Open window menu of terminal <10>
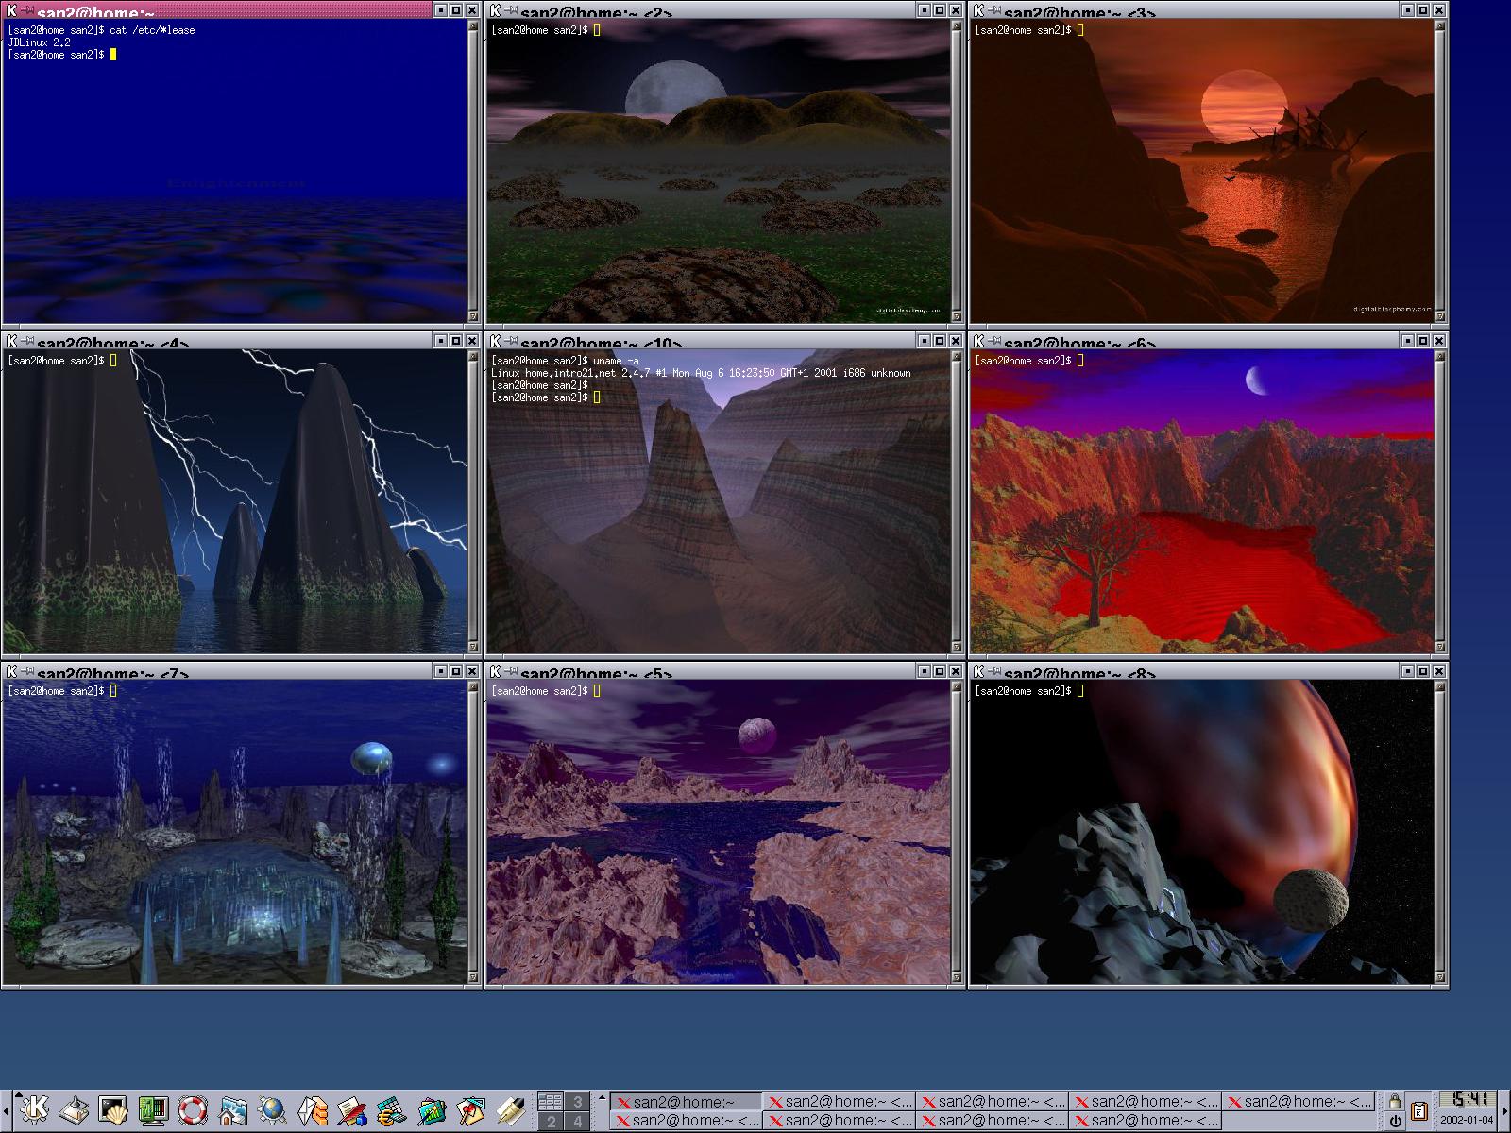The width and height of the screenshot is (1511, 1133). coord(495,341)
